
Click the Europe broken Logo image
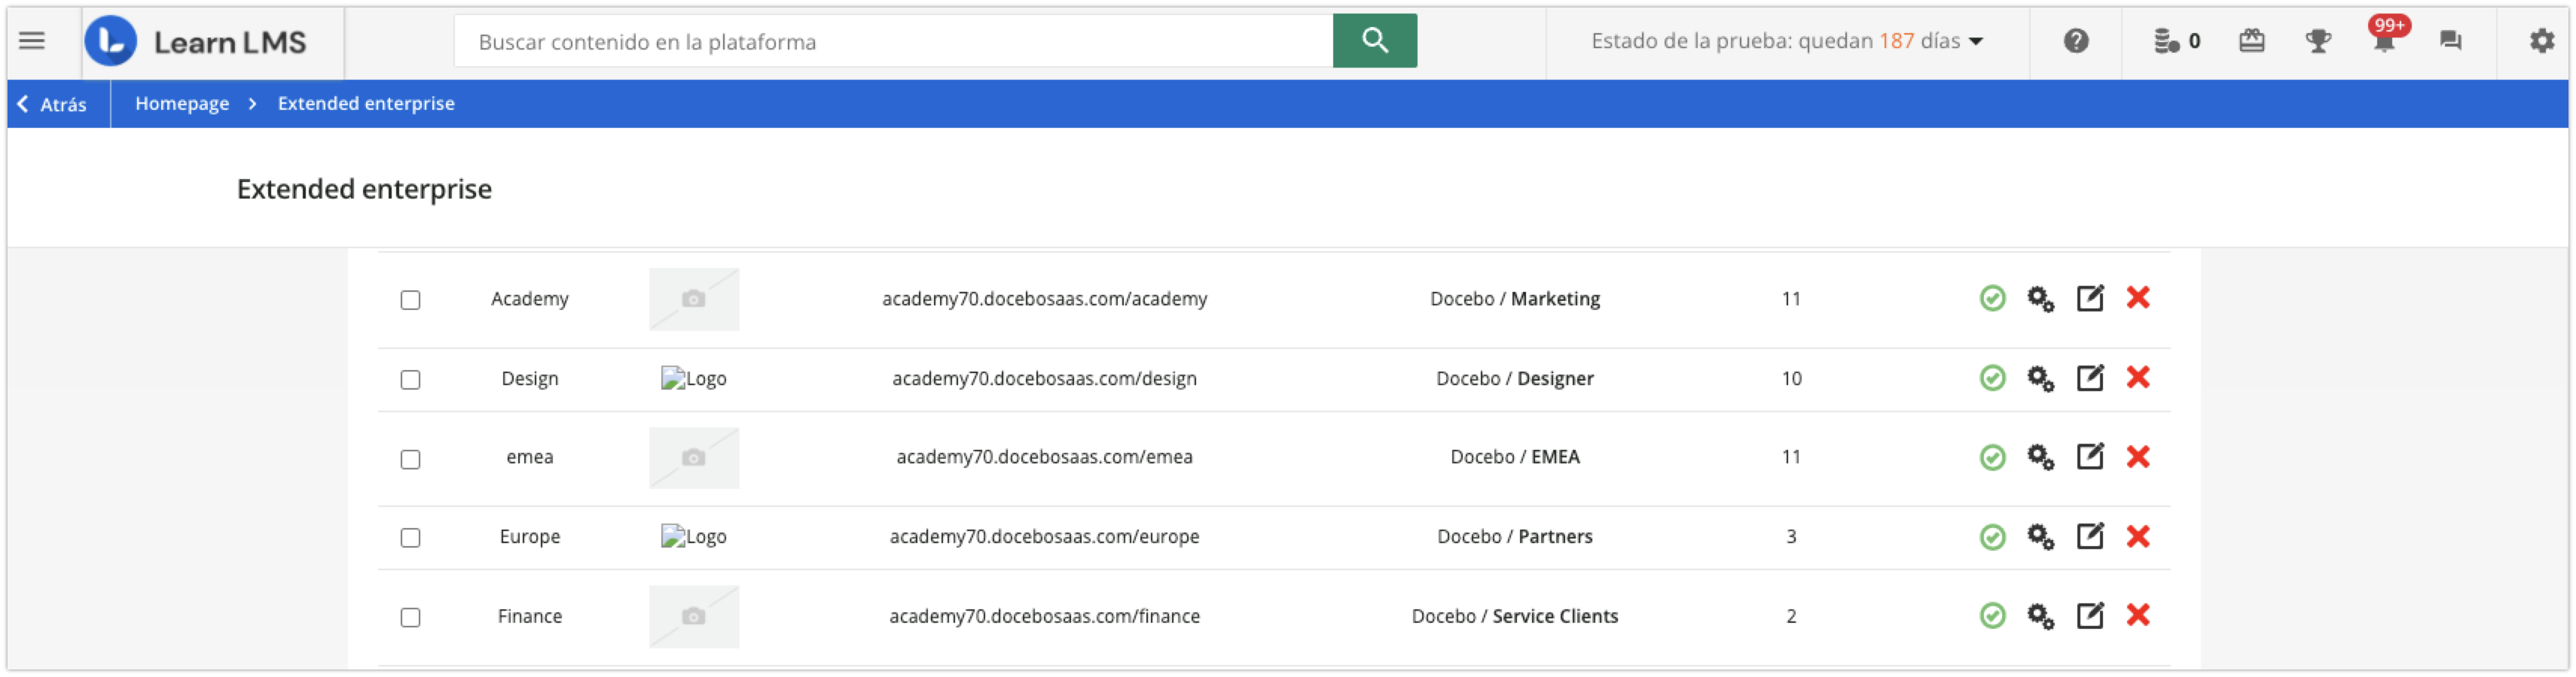tap(694, 537)
